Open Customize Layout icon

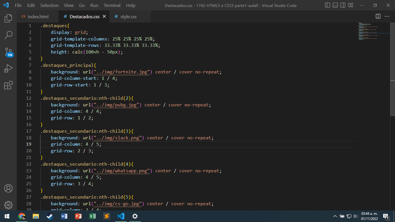click(350, 5)
